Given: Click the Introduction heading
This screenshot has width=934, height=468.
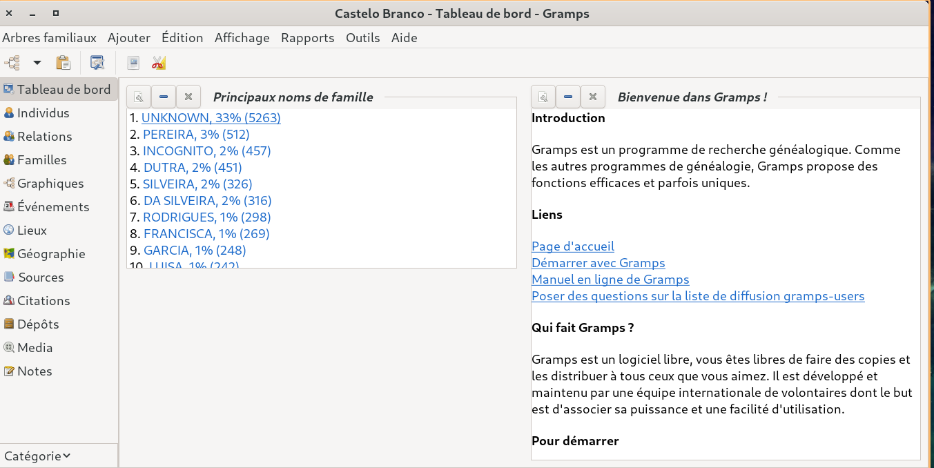Looking at the screenshot, I should (x=568, y=118).
